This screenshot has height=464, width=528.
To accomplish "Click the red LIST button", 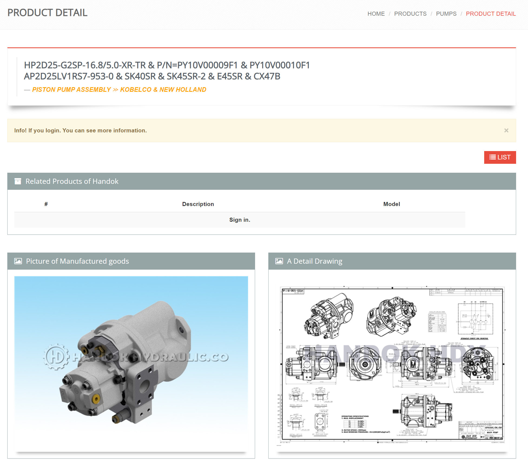I will (x=500, y=157).
